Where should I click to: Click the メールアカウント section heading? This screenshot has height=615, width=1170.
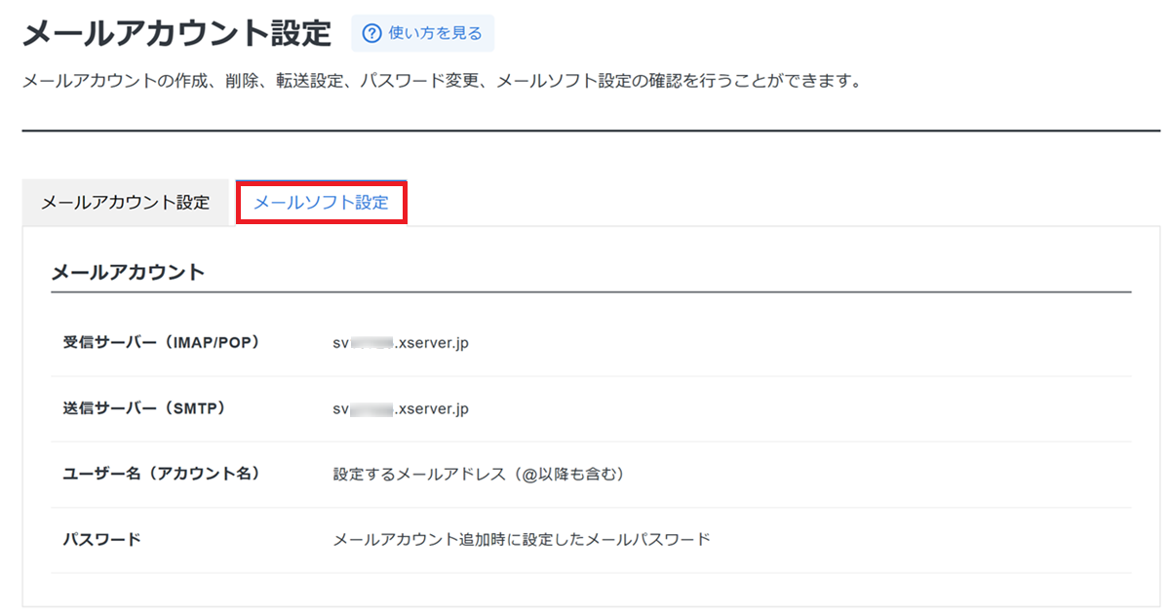point(128,272)
